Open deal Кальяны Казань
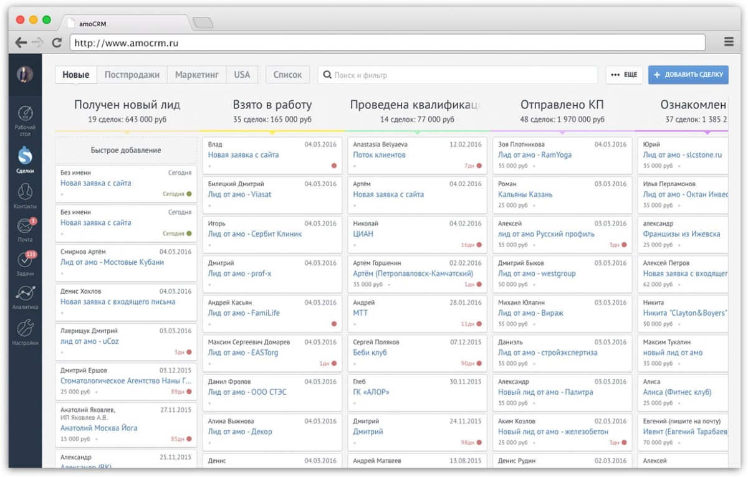The image size is (748, 477). 525,194
